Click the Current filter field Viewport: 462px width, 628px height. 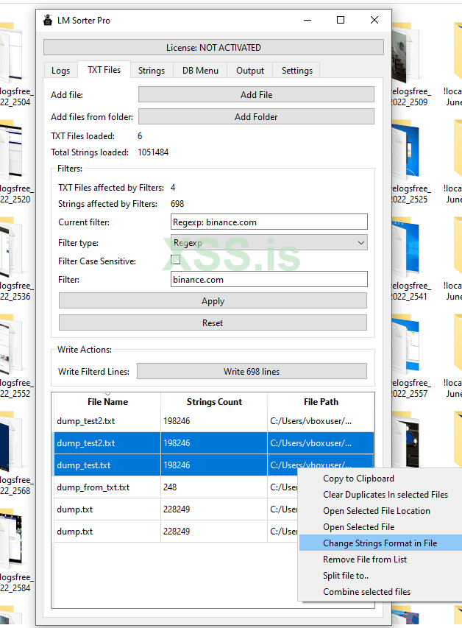[x=269, y=222]
